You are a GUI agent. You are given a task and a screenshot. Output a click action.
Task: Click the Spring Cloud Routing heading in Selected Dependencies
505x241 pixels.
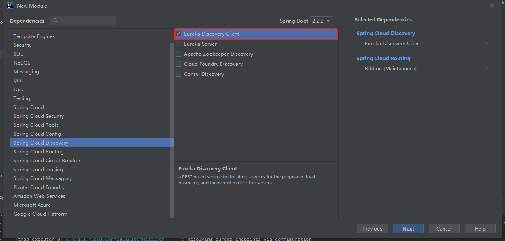pos(383,59)
